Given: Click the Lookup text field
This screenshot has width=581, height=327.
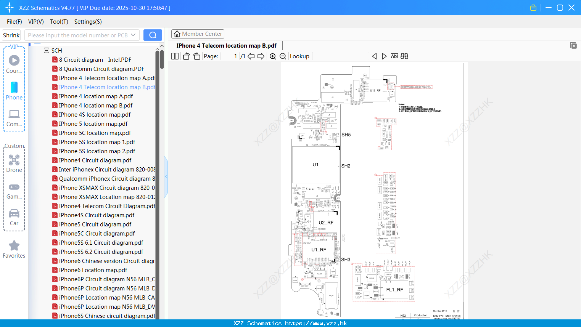Looking at the screenshot, I should point(340,56).
